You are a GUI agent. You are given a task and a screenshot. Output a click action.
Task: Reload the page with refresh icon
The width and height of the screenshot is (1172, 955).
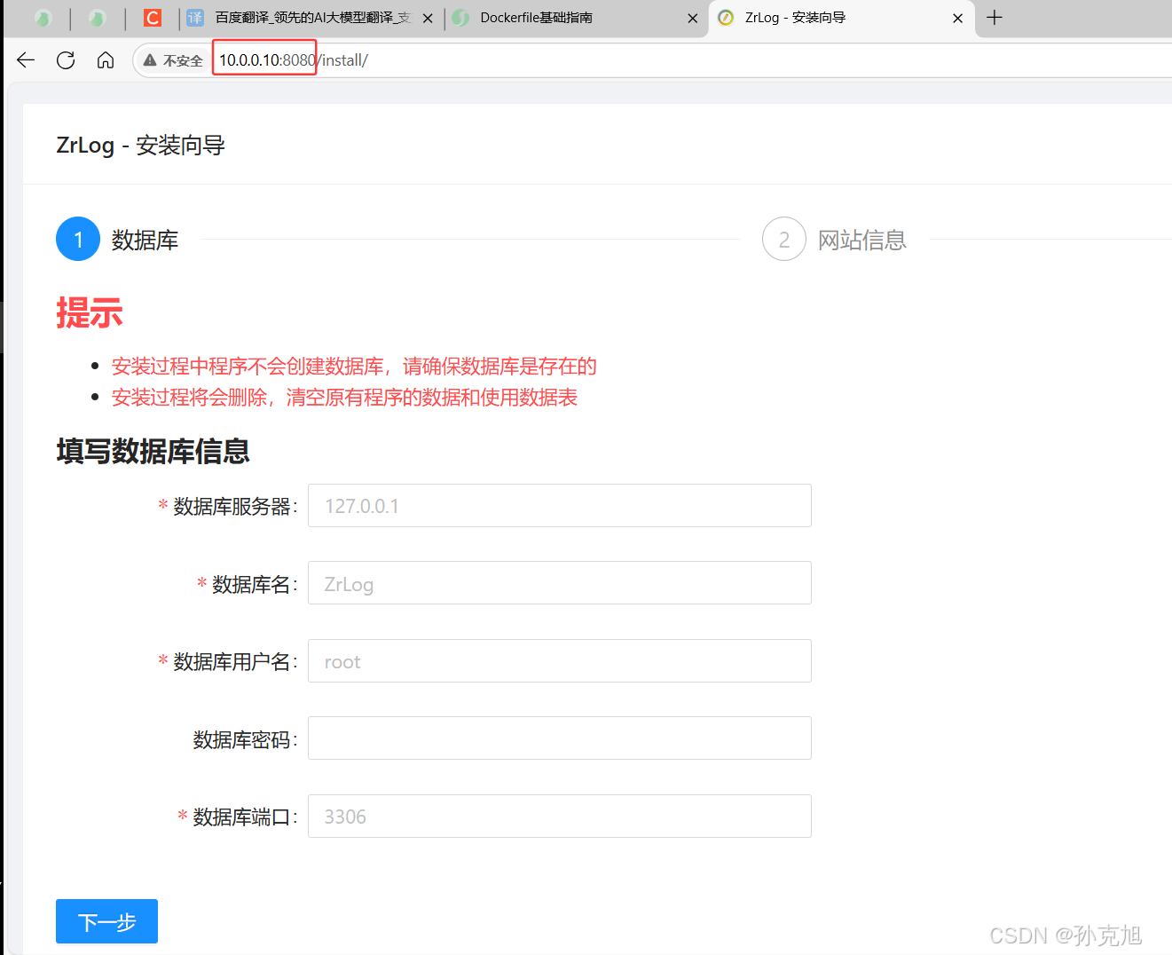pos(66,60)
